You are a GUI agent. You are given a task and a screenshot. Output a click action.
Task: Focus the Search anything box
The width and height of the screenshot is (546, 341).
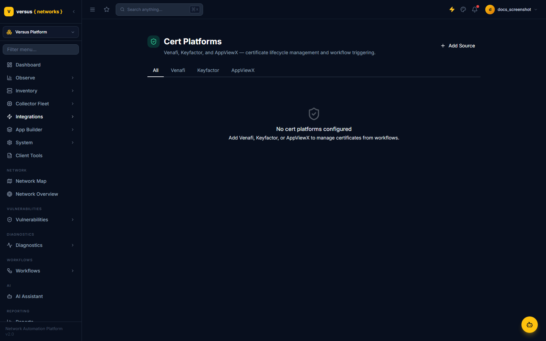tap(159, 10)
